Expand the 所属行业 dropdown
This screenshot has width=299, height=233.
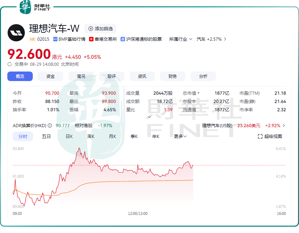[181, 39]
